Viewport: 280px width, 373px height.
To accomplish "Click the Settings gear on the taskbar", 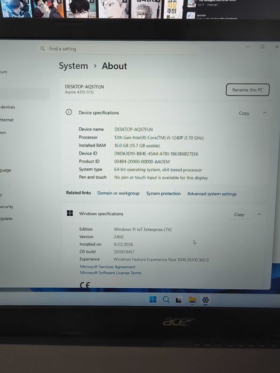I will [205, 300].
